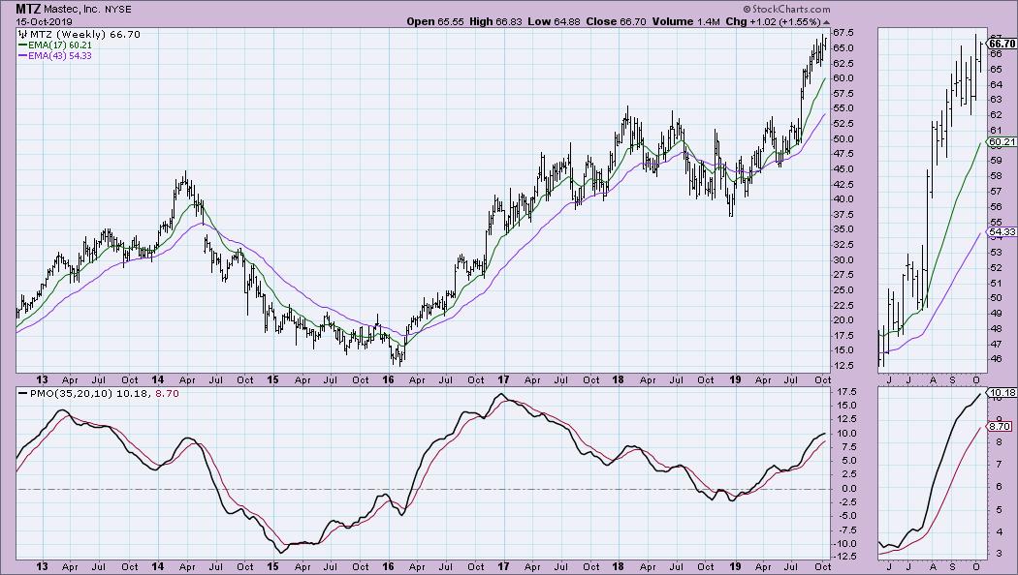Click the small triangle above the price axis
This screenshot has height=575, width=1018.
point(826,22)
